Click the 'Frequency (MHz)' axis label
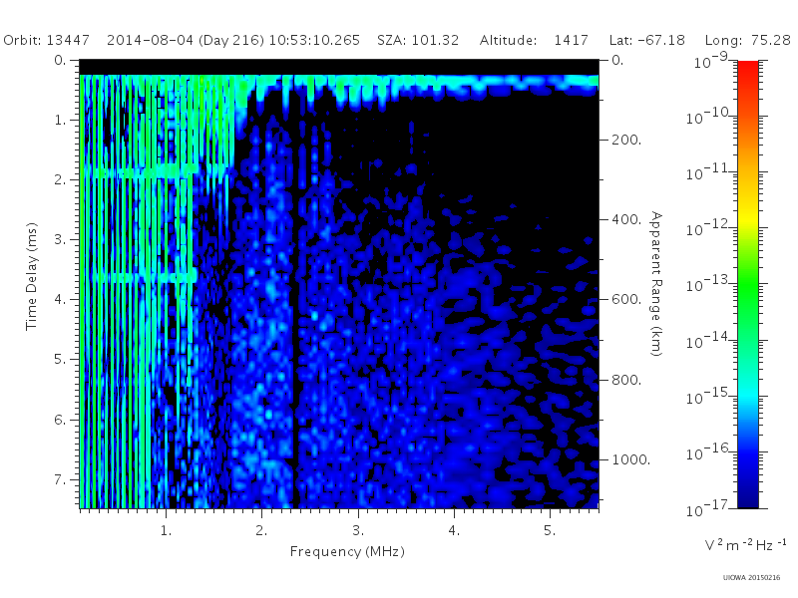798x598 pixels. [x=347, y=552]
